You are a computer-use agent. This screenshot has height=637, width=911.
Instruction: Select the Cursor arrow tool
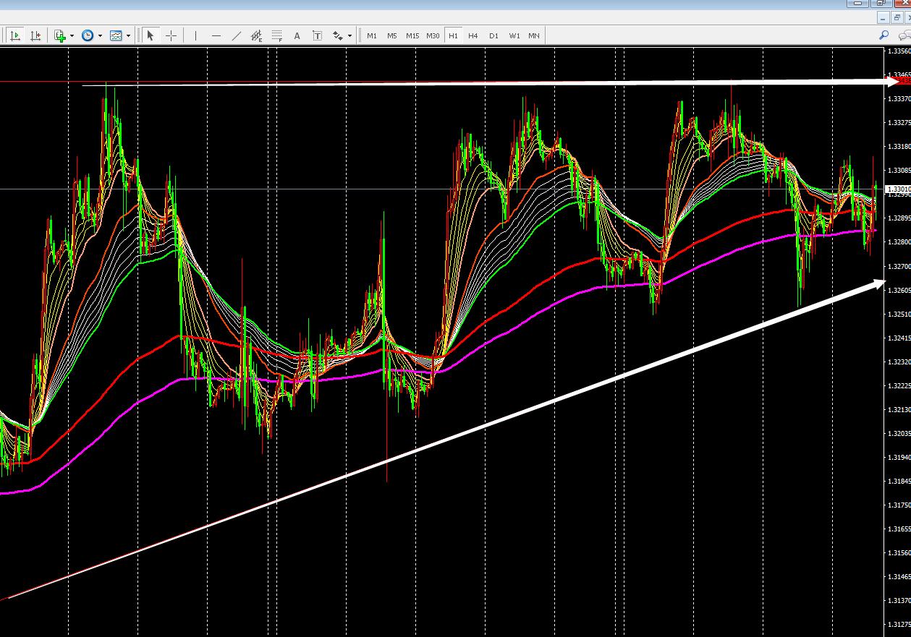151,35
